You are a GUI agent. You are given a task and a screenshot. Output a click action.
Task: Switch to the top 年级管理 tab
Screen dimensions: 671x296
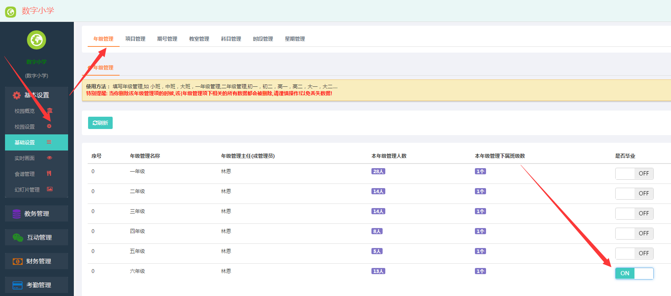pos(103,39)
